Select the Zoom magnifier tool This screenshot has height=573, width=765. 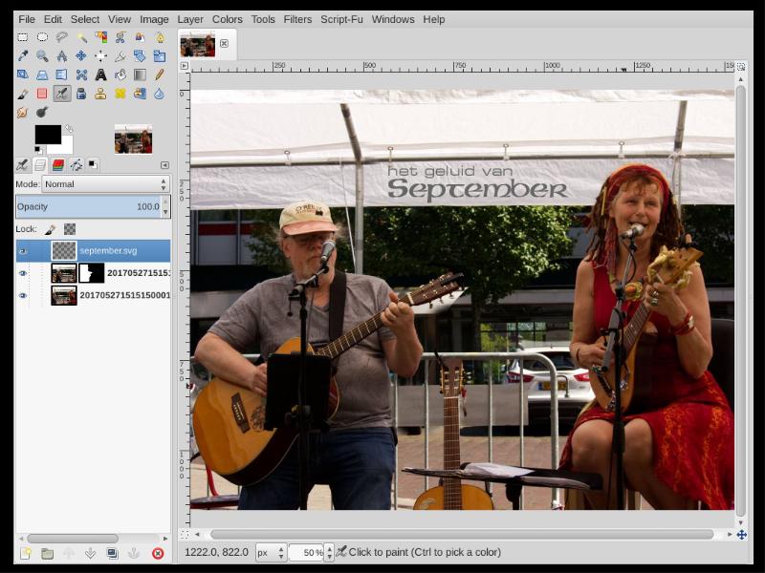42,56
